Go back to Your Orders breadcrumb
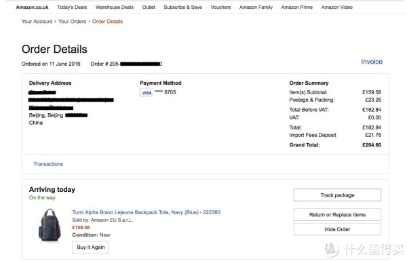The height and width of the screenshot is (261, 407). [x=72, y=22]
